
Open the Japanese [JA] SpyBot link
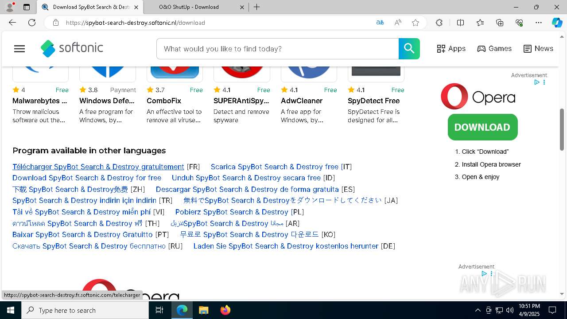pos(283,200)
